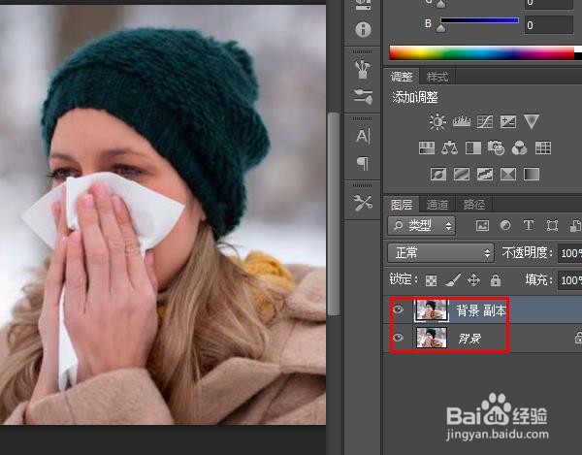Switch to the 路径 tab
The height and width of the screenshot is (455, 582).
point(474,205)
